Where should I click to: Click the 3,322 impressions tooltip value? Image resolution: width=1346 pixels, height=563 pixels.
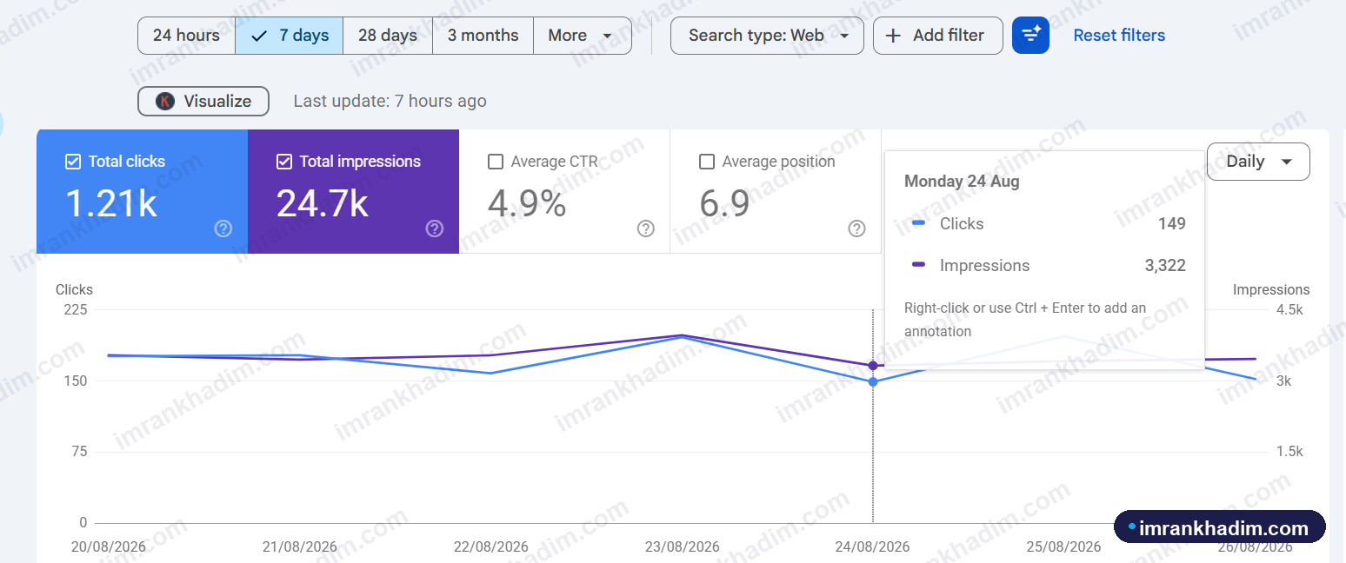pyautogui.click(x=1165, y=266)
